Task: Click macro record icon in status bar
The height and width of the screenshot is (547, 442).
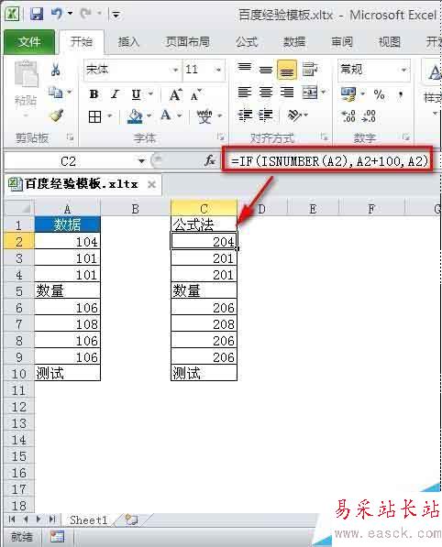Action: (x=57, y=537)
